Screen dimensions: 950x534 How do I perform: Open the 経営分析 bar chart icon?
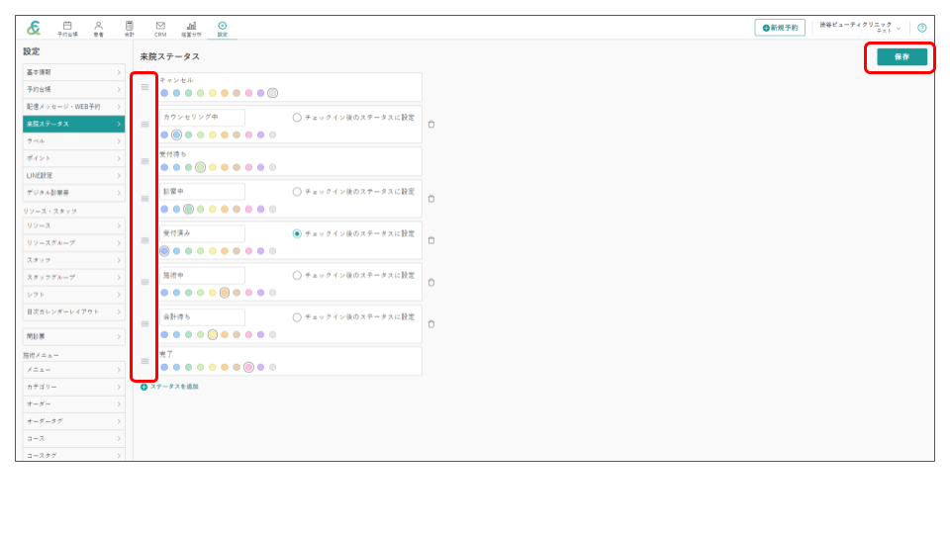[x=191, y=28]
